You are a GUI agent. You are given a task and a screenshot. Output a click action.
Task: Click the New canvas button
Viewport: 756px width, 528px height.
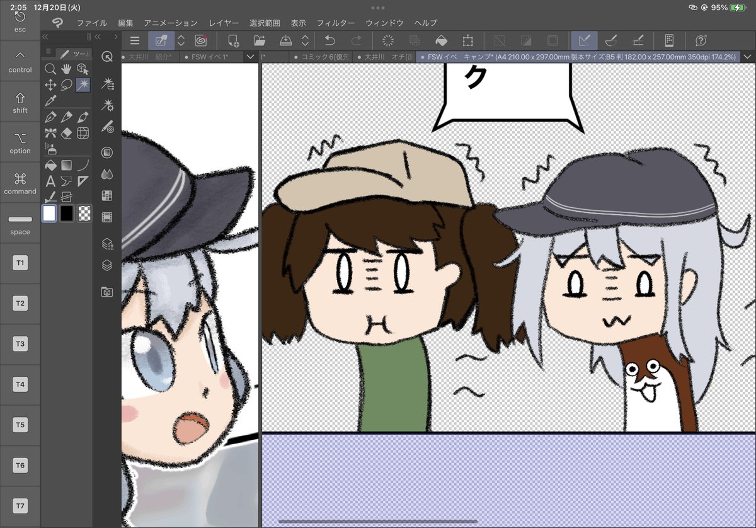click(x=232, y=40)
